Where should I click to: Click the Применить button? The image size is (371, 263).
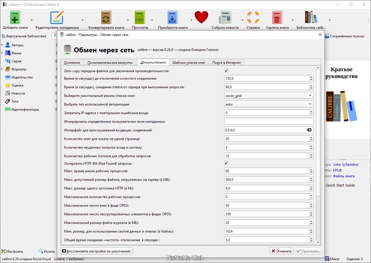pyautogui.click(x=308, y=251)
